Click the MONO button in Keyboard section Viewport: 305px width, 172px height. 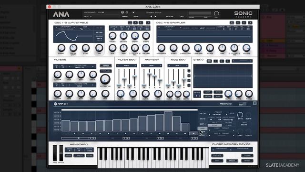tap(69, 155)
